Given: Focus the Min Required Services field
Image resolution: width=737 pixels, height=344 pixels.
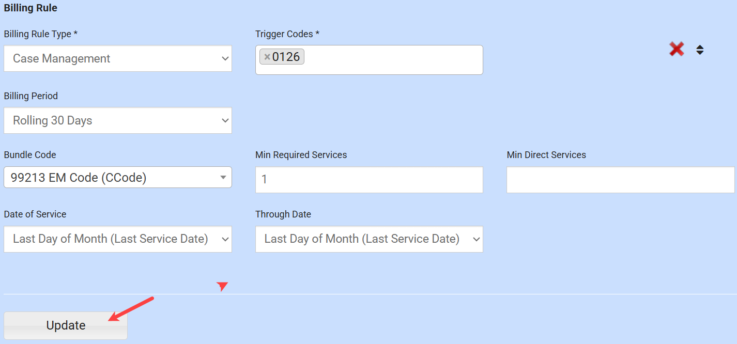Looking at the screenshot, I should click(x=369, y=180).
